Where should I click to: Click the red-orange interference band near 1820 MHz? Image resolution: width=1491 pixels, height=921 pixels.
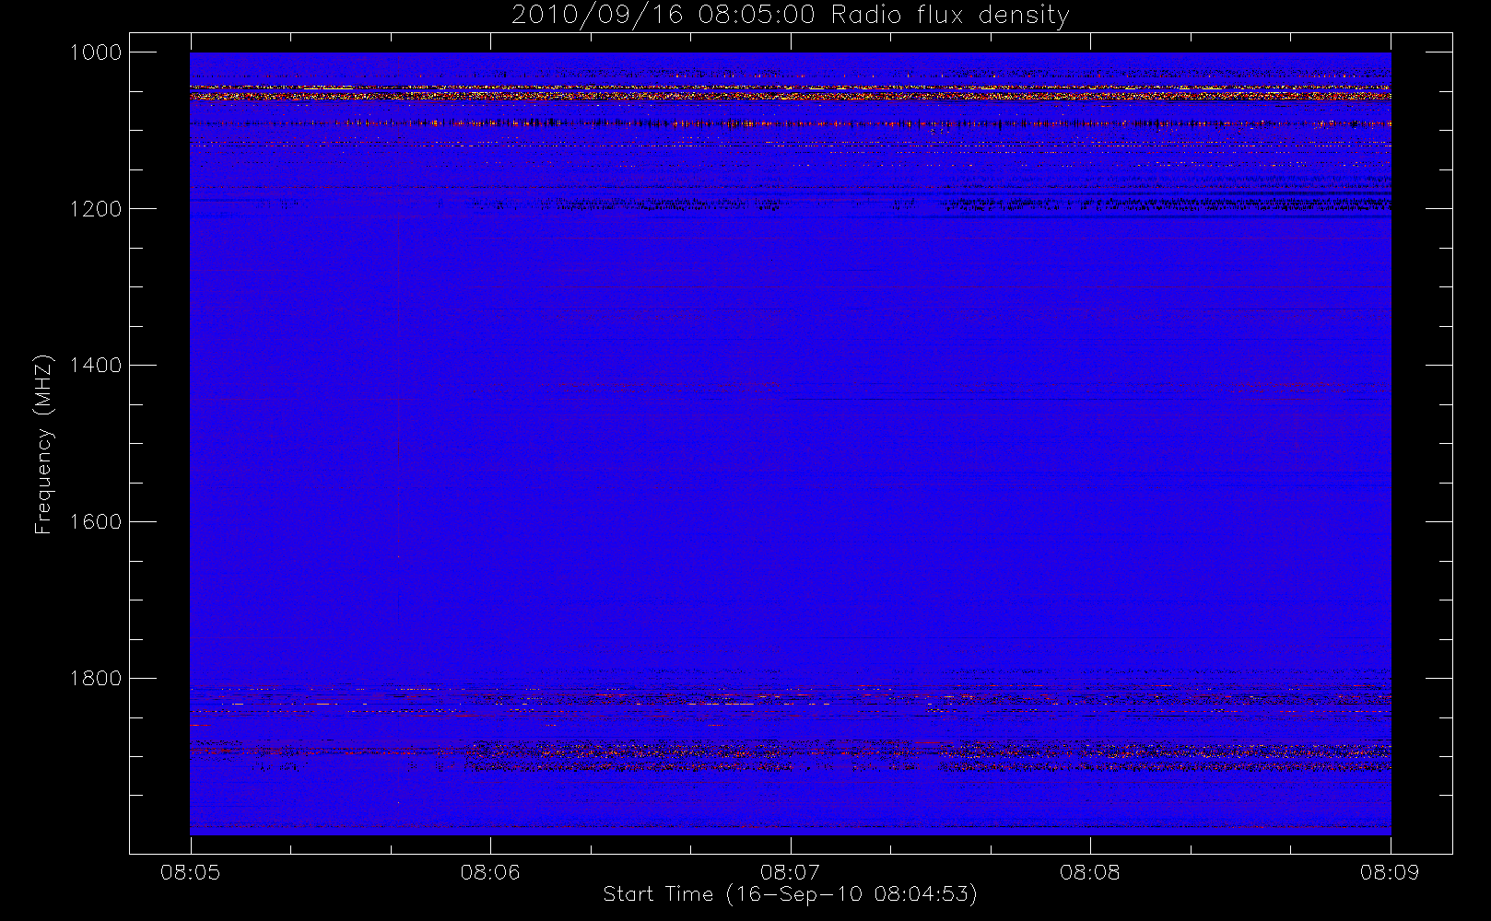coord(790,697)
